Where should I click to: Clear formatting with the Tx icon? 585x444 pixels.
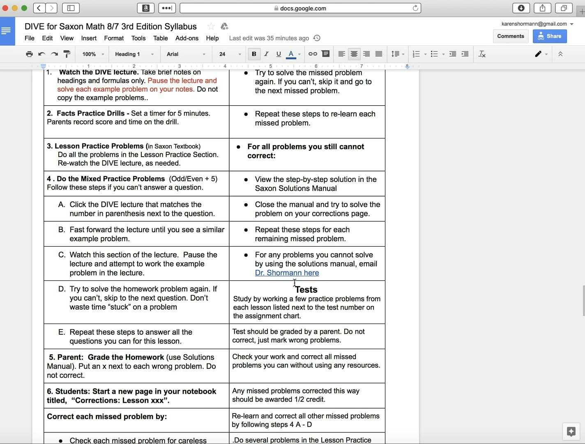[x=482, y=54]
